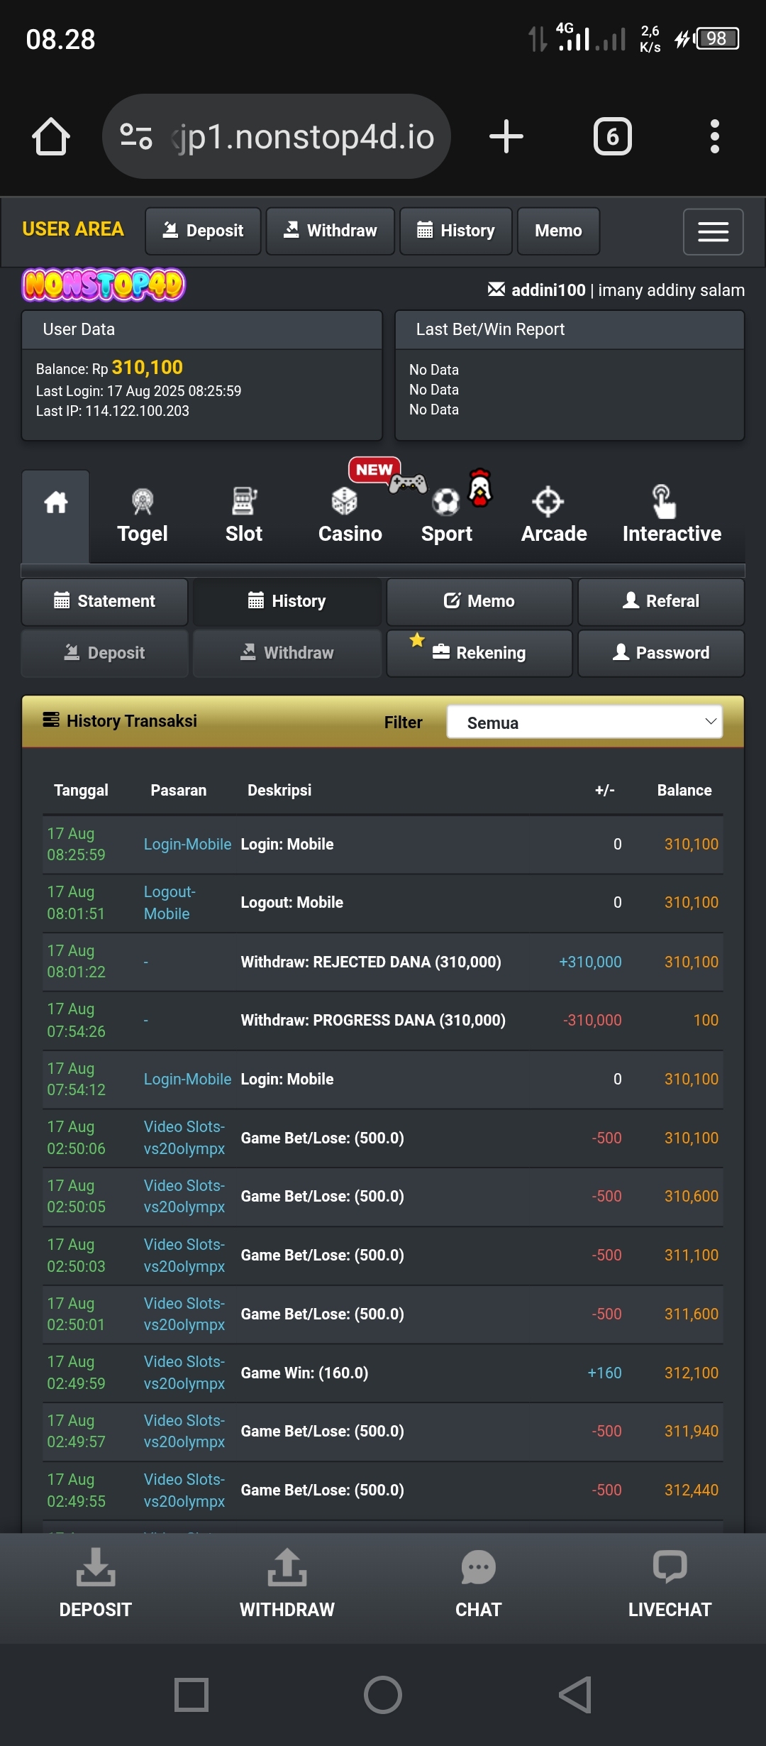Image resolution: width=766 pixels, height=1746 pixels.
Task: Open a new browser tab
Action: [506, 136]
